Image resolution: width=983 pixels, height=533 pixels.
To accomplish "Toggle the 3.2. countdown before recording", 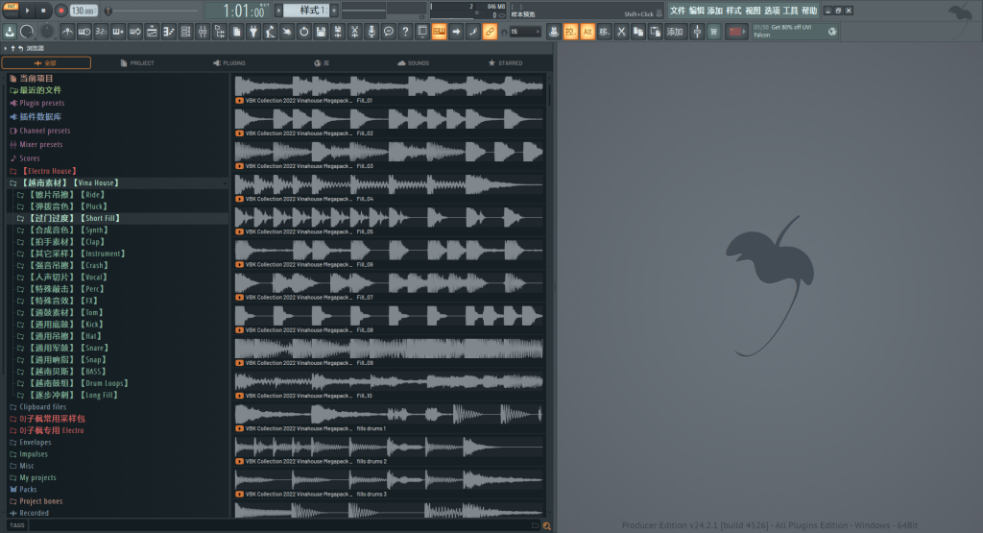I will point(101,32).
